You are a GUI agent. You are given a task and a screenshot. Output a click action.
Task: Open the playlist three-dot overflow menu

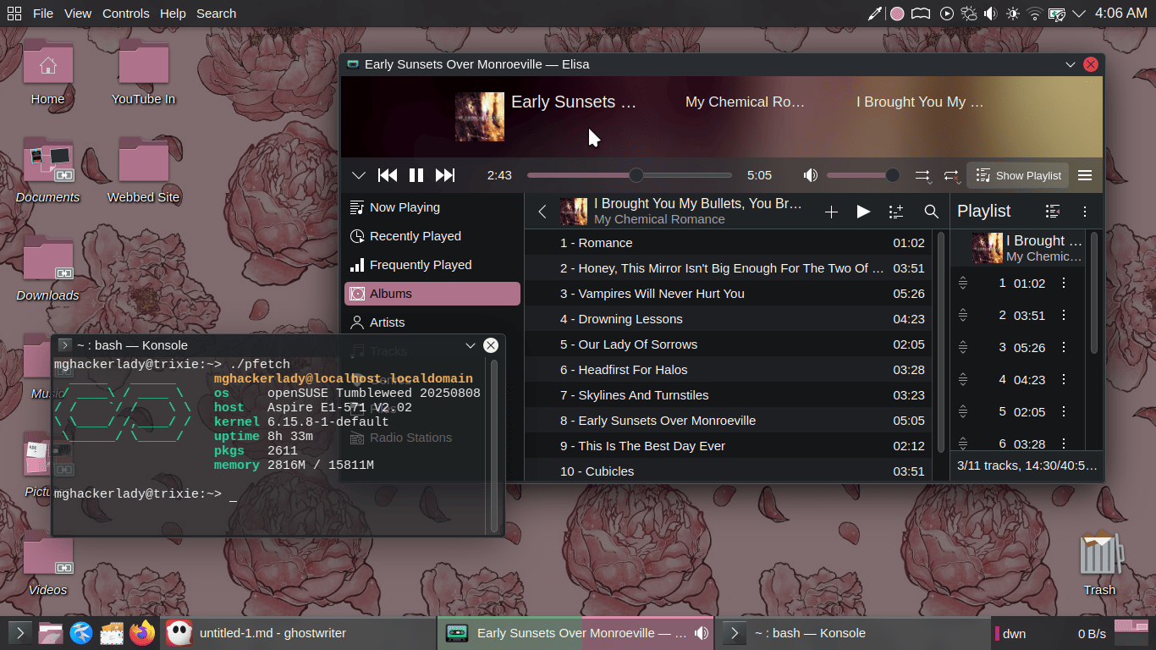(x=1085, y=211)
